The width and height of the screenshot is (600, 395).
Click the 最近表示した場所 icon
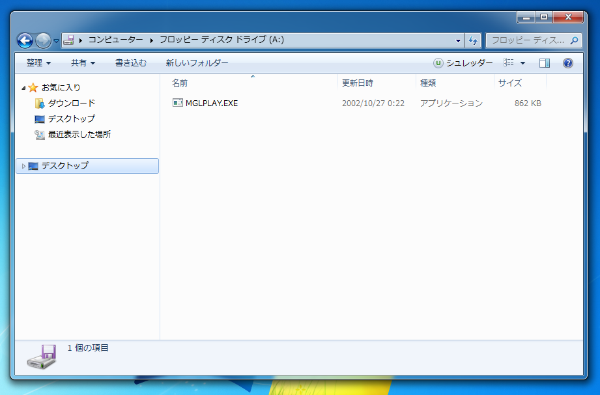click(x=39, y=135)
